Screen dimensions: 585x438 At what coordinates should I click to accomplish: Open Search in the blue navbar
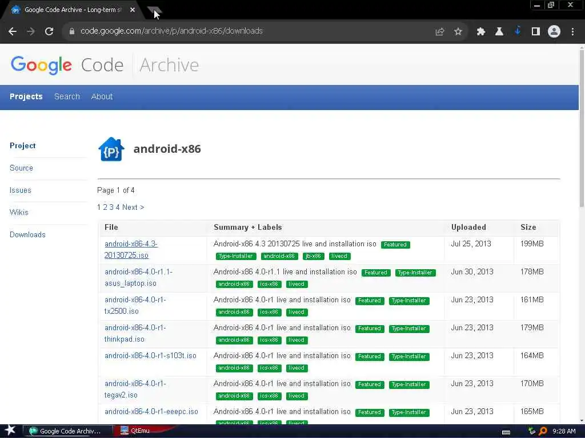tap(67, 96)
